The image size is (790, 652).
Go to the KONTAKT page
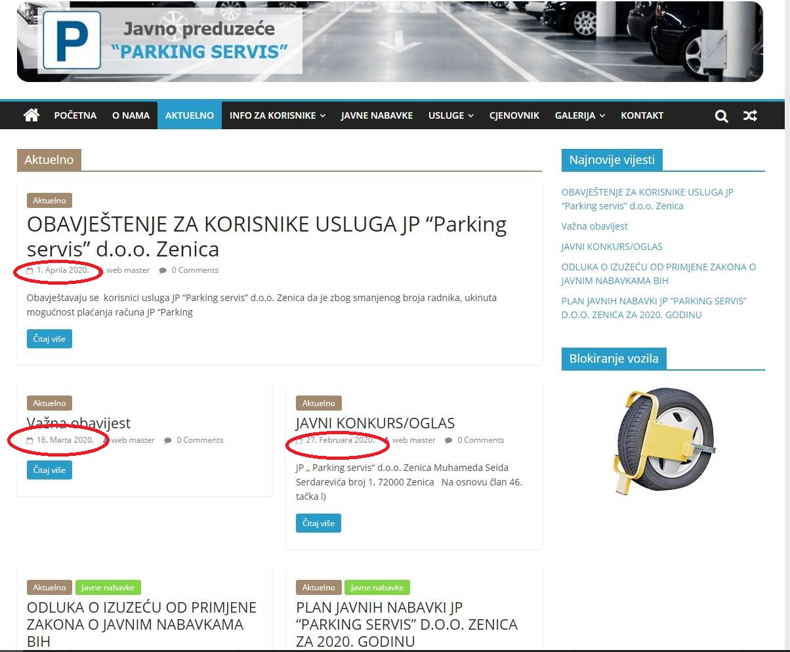(642, 115)
